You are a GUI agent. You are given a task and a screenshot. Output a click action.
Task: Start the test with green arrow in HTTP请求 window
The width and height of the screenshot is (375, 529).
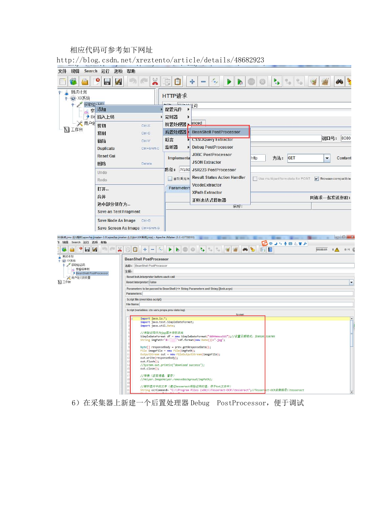click(230, 81)
